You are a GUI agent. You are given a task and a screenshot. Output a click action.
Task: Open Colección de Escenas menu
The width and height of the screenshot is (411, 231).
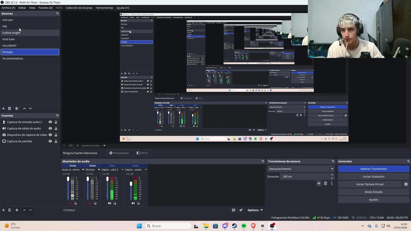pyautogui.click(x=79, y=8)
